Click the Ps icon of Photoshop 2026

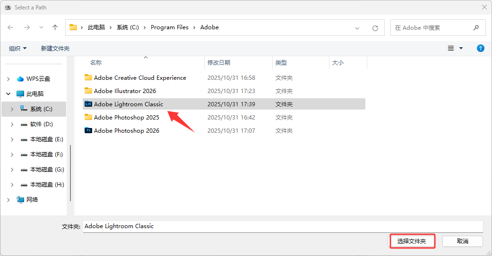click(x=88, y=130)
